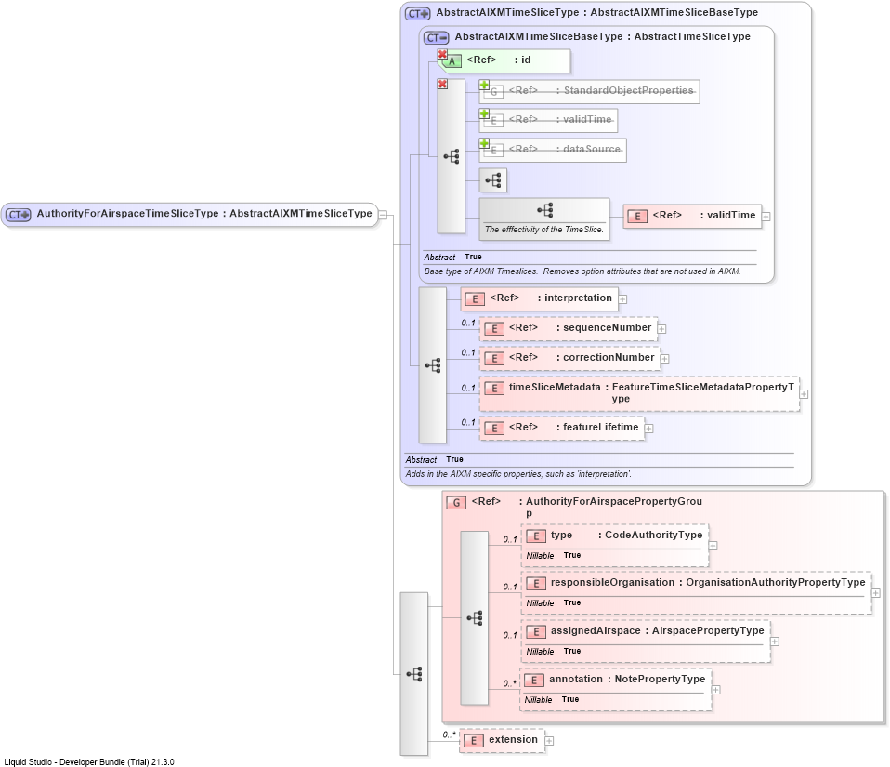Select the AuthorityForAirspacePropertyGroup label
The height and width of the screenshot is (767, 890).
(613, 508)
